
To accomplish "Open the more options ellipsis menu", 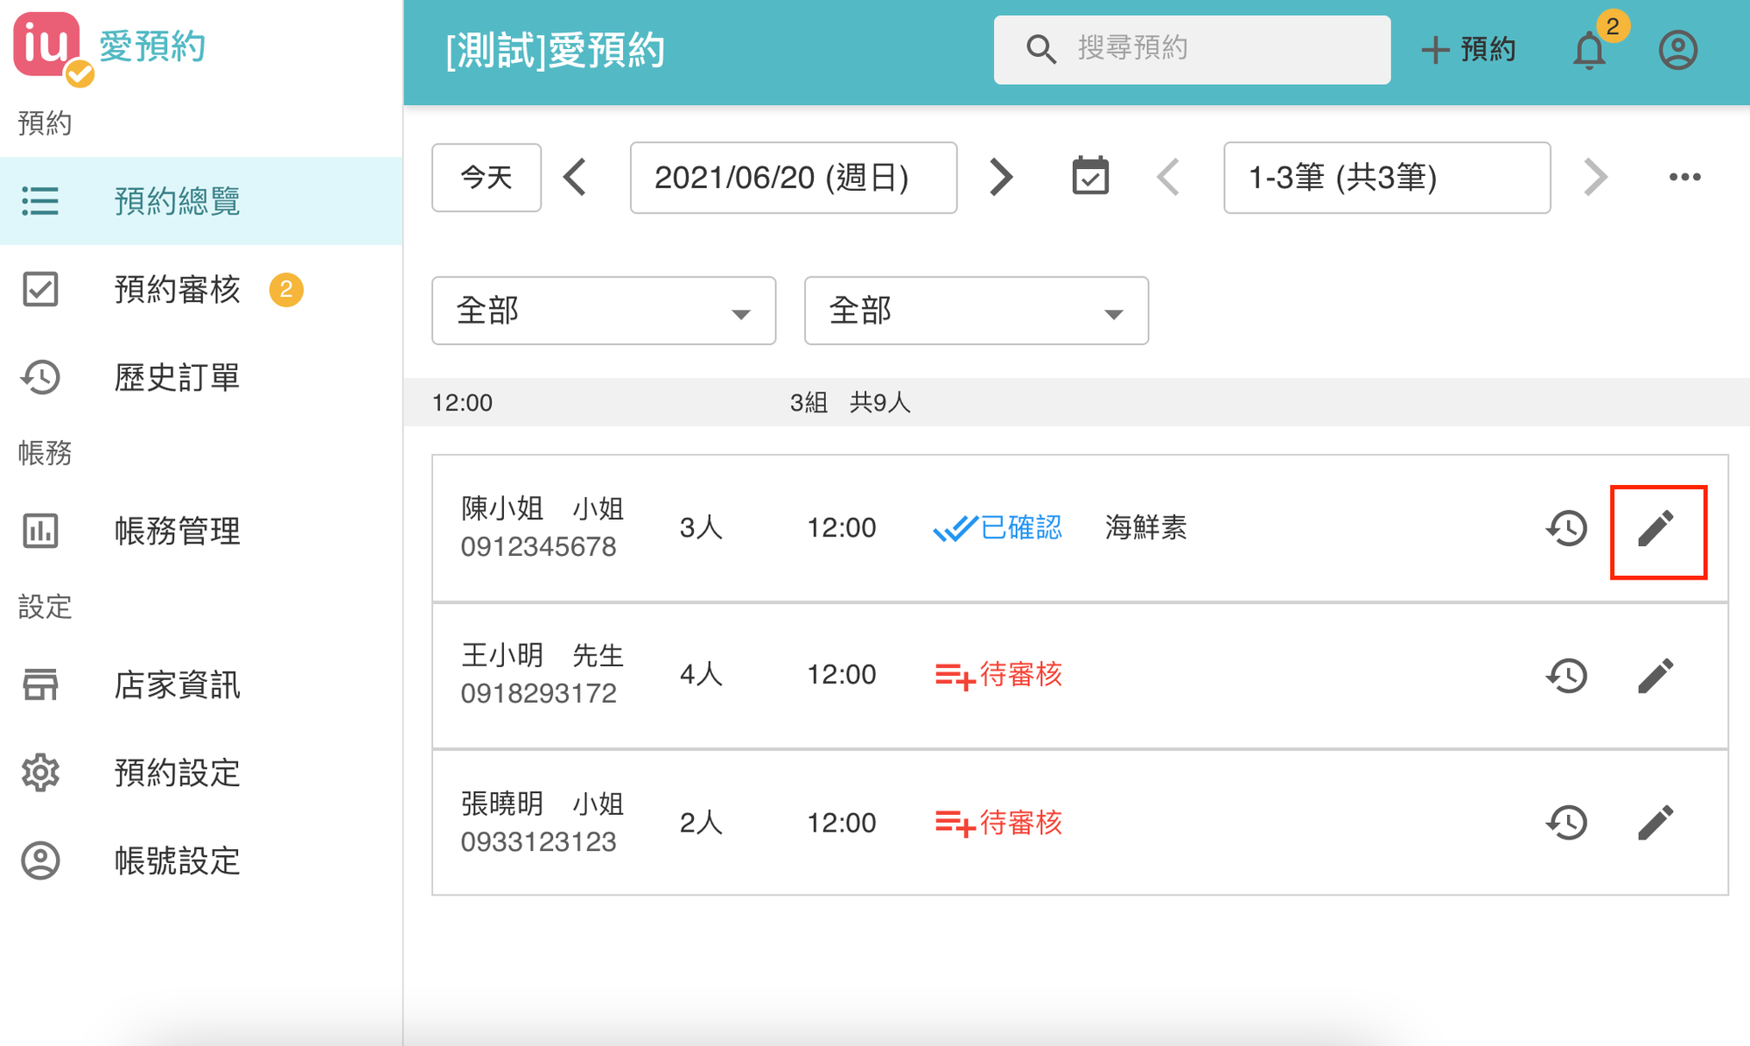I will [1684, 178].
